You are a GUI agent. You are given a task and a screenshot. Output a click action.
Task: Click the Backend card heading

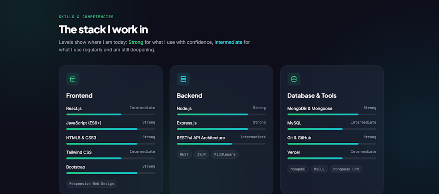(x=189, y=95)
